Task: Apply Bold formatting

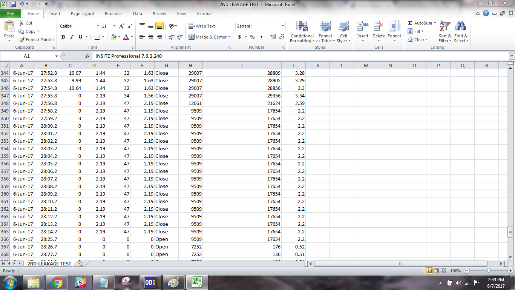Action: 63,37
